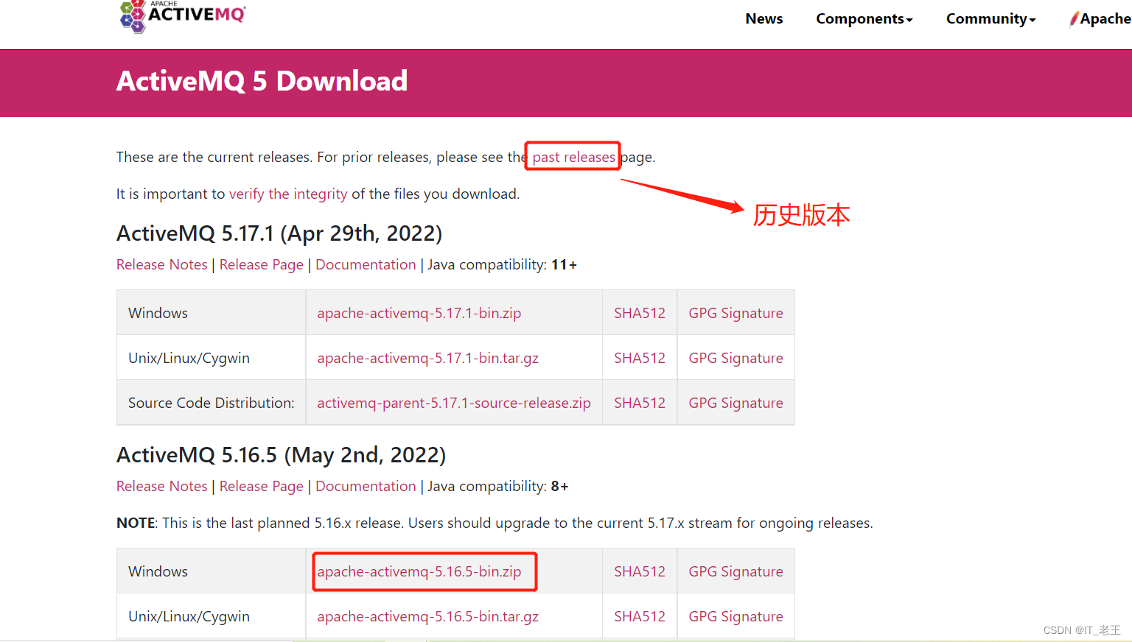Download apache-activemq-5.17.1-bin.zip
This screenshot has height=642, width=1132.
pyautogui.click(x=419, y=313)
